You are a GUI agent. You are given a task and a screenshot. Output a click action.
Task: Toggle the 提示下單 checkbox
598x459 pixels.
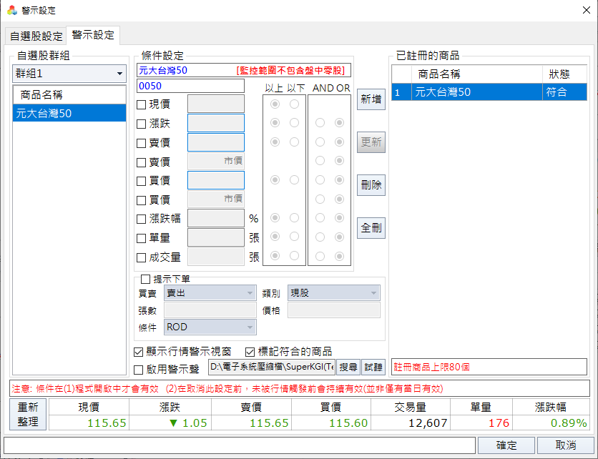coord(145,279)
